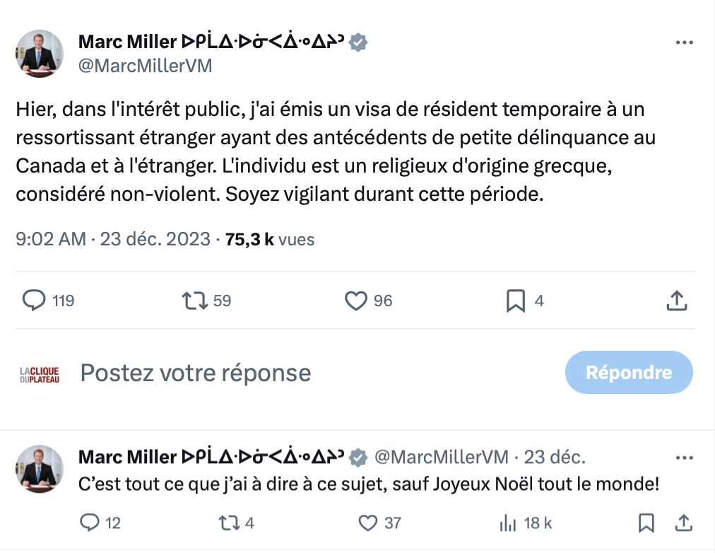Open more options on Joyeux Noël reply
Screen dimensions: 715x553
point(684,458)
